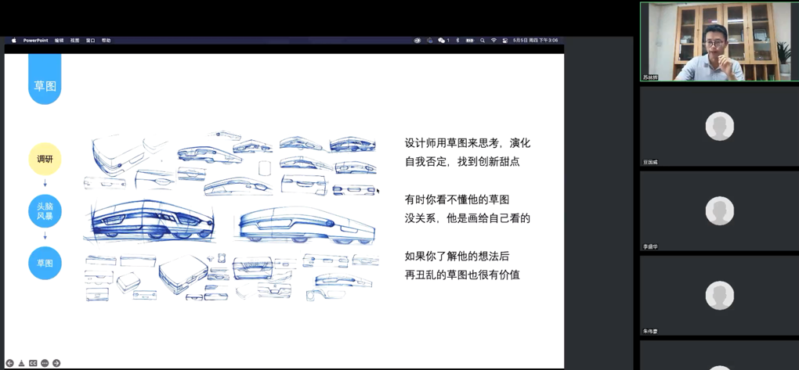Open the Apple menu
The image size is (799, 370).
pos(13,41)
